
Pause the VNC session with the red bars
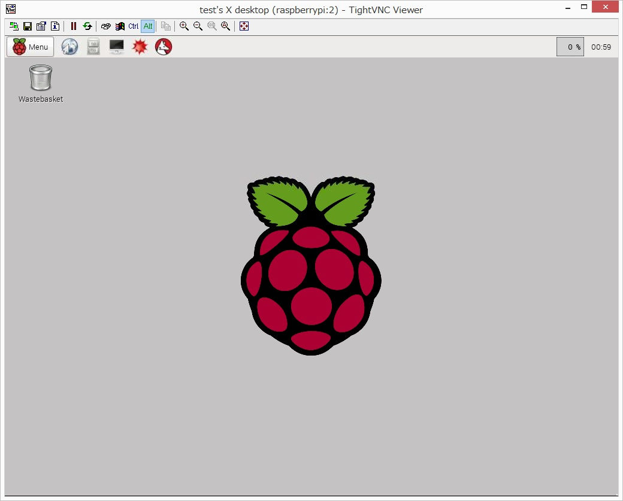pos(74,26)
